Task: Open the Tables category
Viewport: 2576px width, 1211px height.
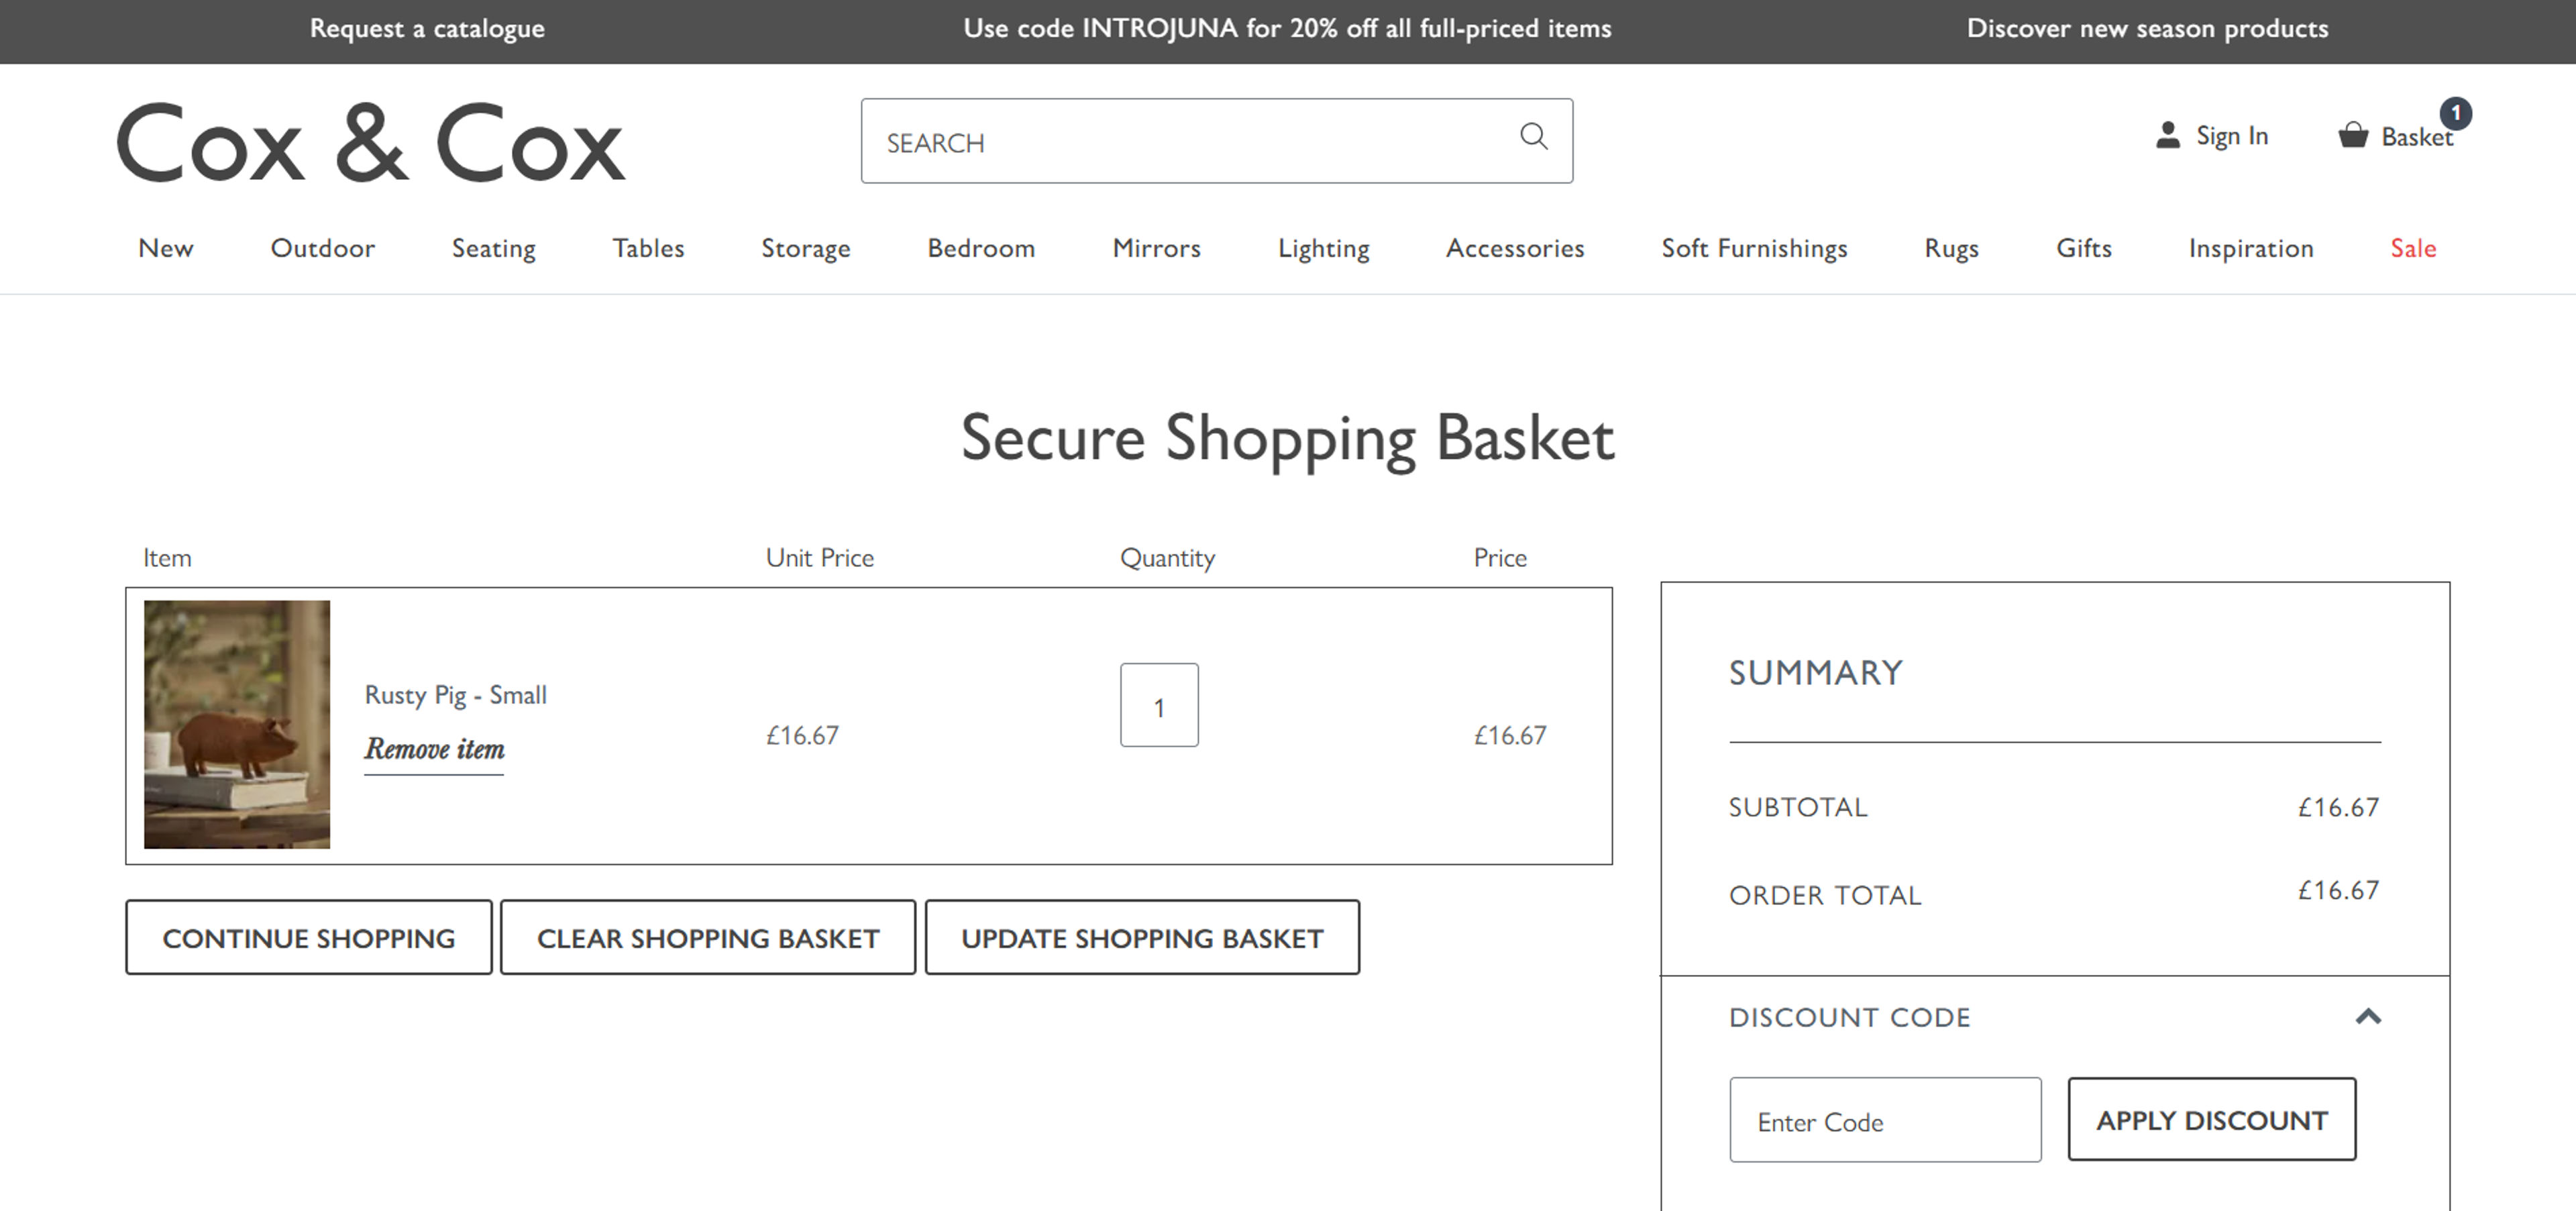Action: point(648,248)
